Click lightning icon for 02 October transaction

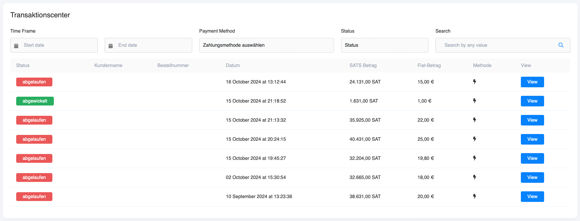click(x=474, y=177)
